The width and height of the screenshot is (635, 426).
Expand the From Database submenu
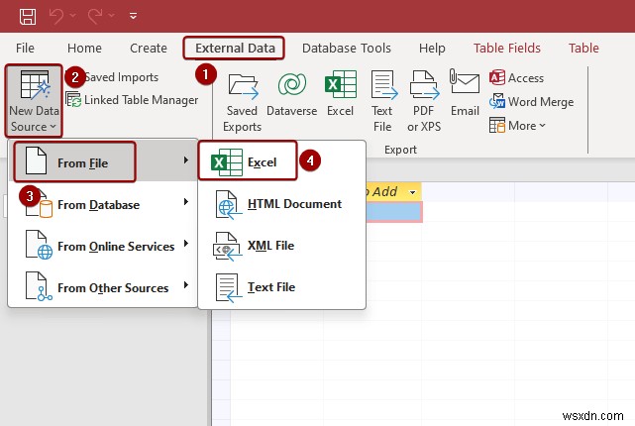coord(102,204)
